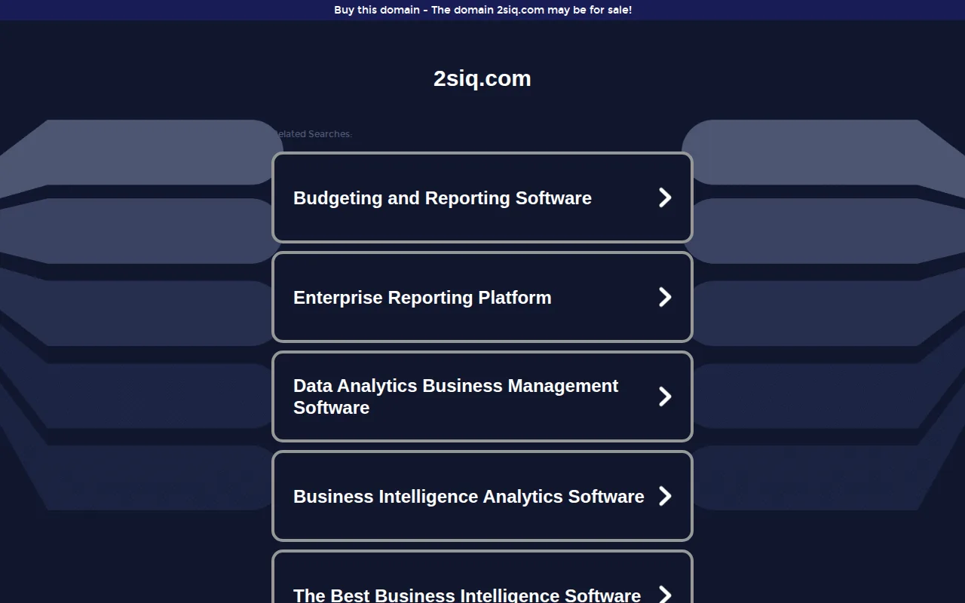
Task: Click the lightest top decorative shape on left
Action: 141,152
